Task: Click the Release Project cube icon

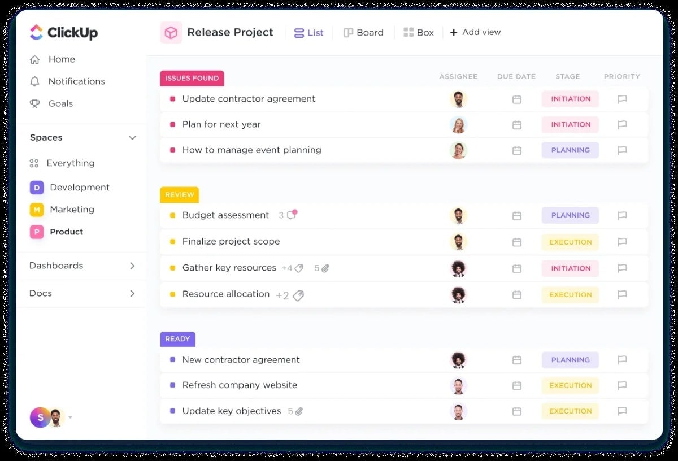Action: coord(171,33)
